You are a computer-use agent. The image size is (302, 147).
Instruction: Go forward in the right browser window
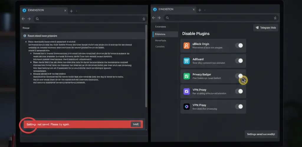click(x=159, y=18)
